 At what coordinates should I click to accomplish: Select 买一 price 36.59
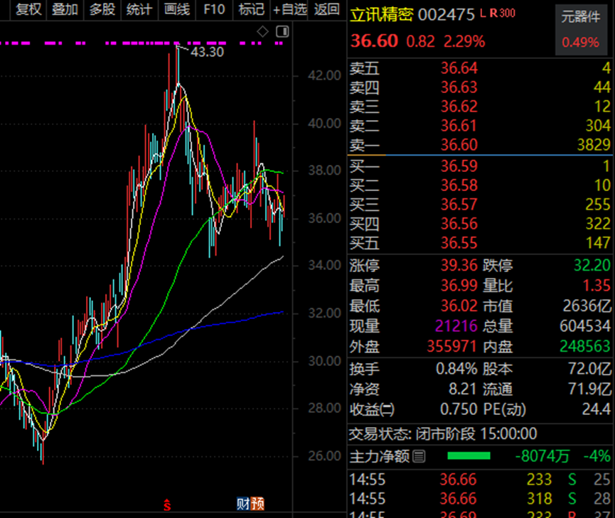pos(459,166)
